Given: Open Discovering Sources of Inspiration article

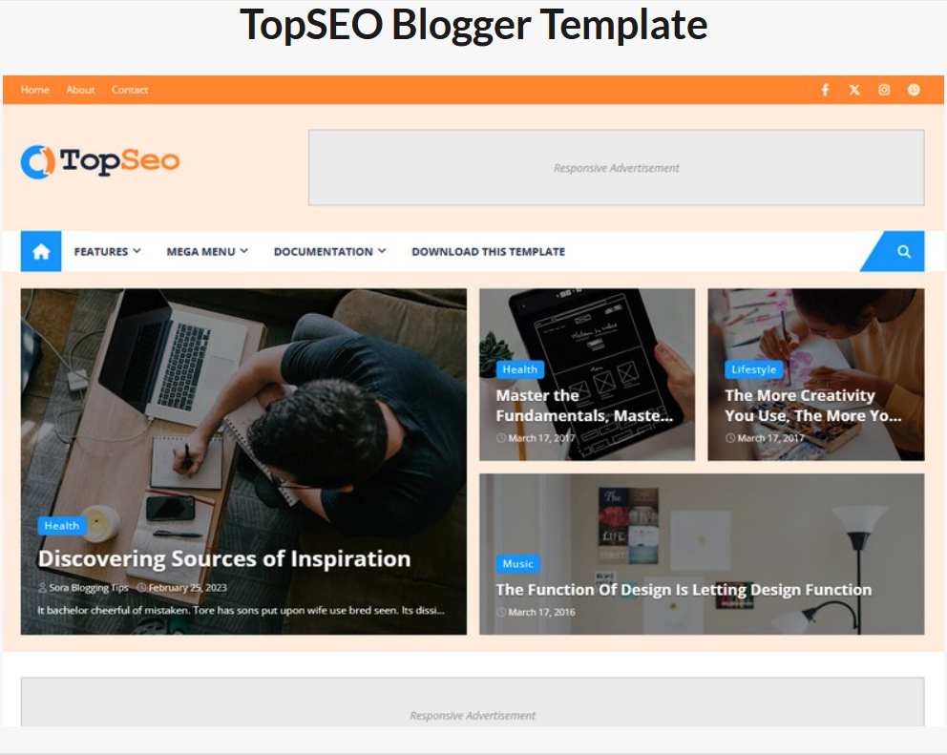Looking at the screenshot, I should click(224, 558).
